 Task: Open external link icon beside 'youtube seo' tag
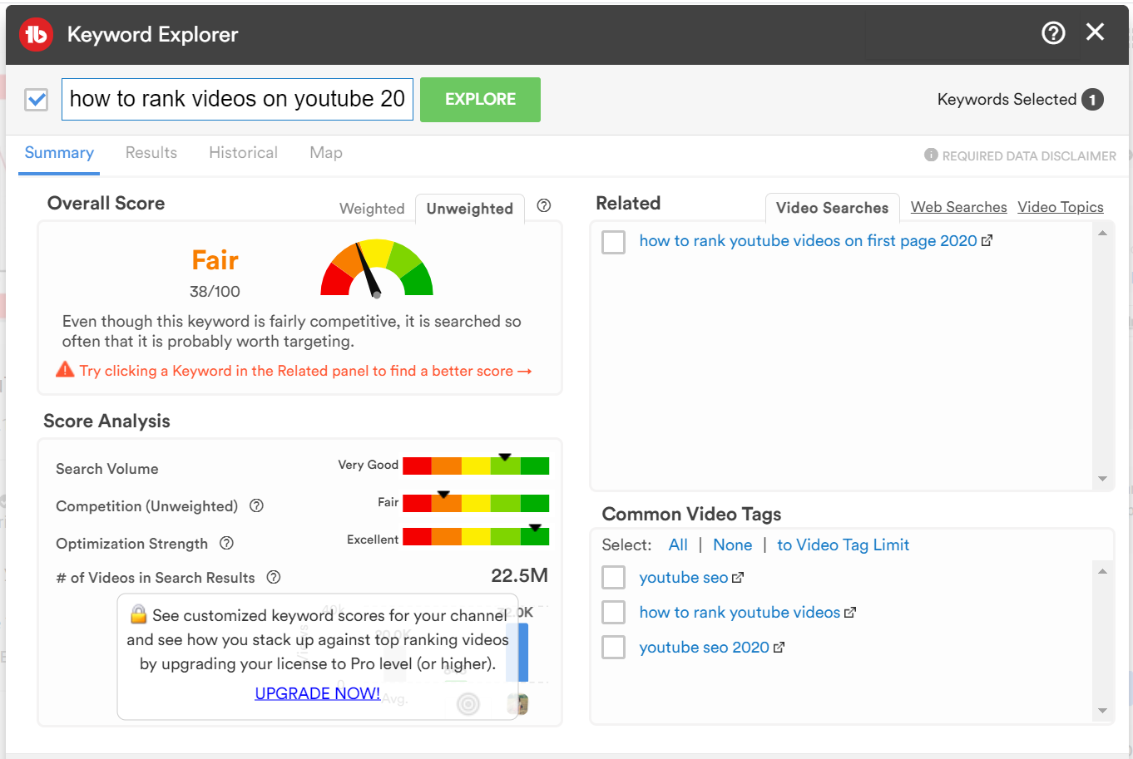coord(738,578)
